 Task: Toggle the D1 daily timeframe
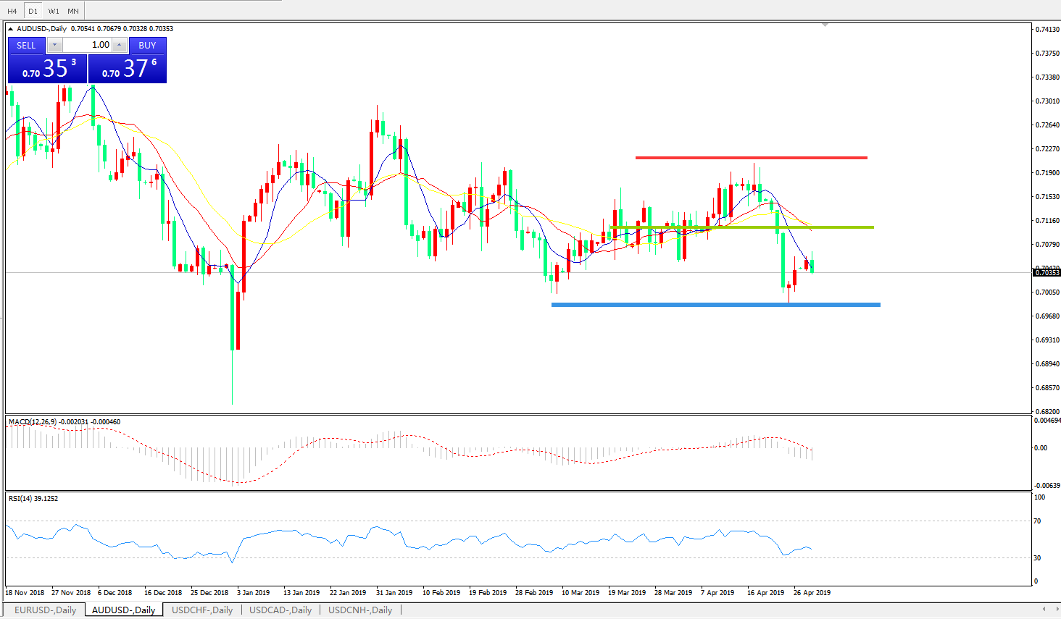click(x=33, y=11)
